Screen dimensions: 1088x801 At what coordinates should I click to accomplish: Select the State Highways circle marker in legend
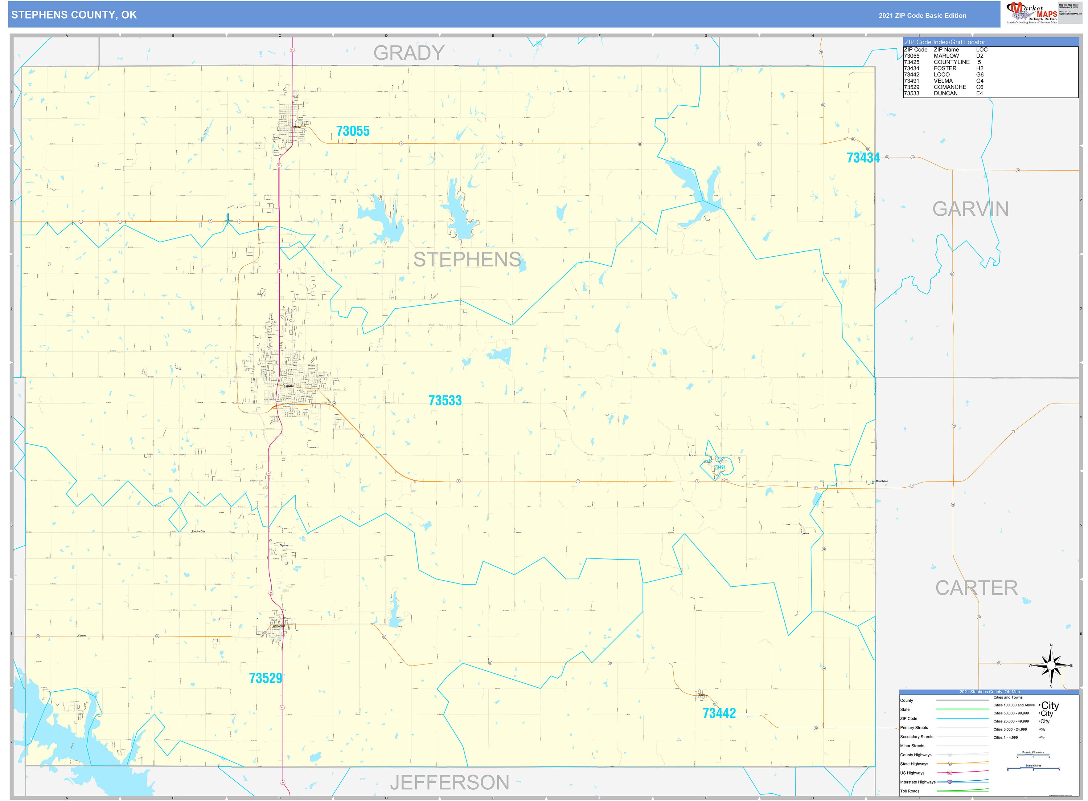[950, 764]
